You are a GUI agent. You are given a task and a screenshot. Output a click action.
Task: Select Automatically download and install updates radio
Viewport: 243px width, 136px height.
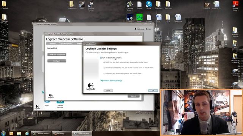tap(104, 74)
